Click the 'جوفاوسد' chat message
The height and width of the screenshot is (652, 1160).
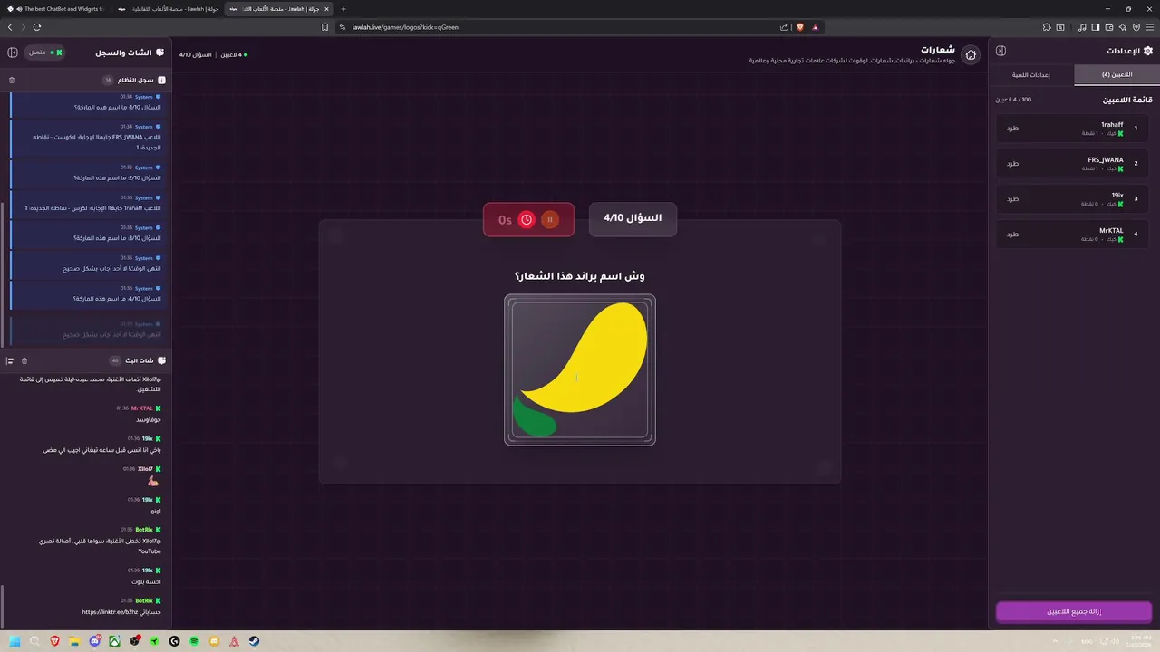coord(148,419)
